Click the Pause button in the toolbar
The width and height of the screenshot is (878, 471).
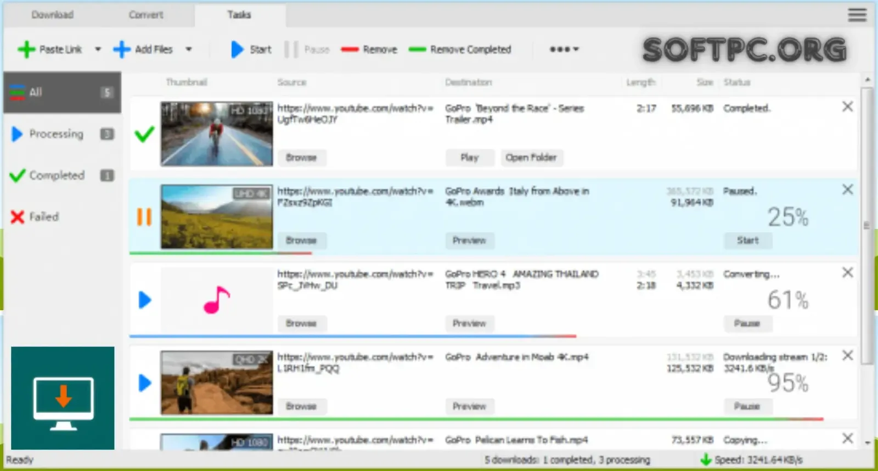pyautogui.click(x=307, y=49)
